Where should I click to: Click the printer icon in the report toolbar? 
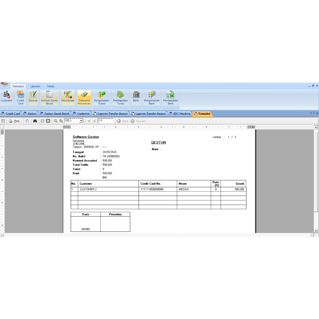(x=10, y=121)
